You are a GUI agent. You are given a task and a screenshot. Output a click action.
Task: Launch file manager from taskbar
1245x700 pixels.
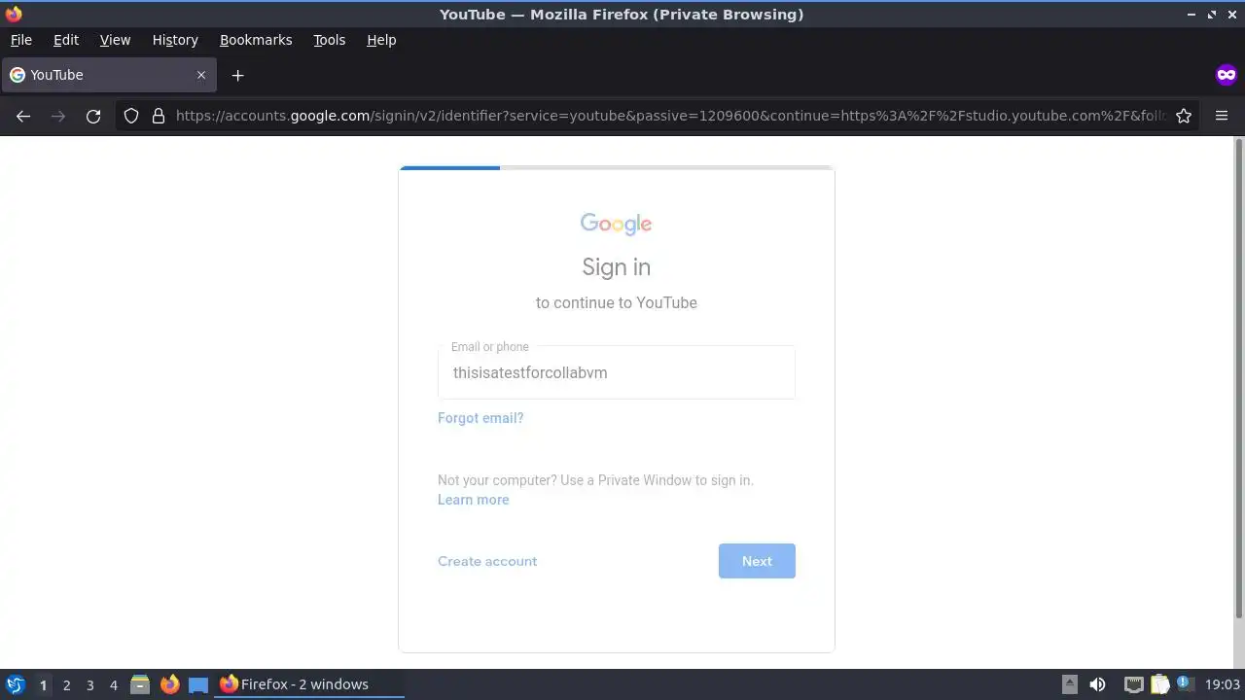point(140,684)
